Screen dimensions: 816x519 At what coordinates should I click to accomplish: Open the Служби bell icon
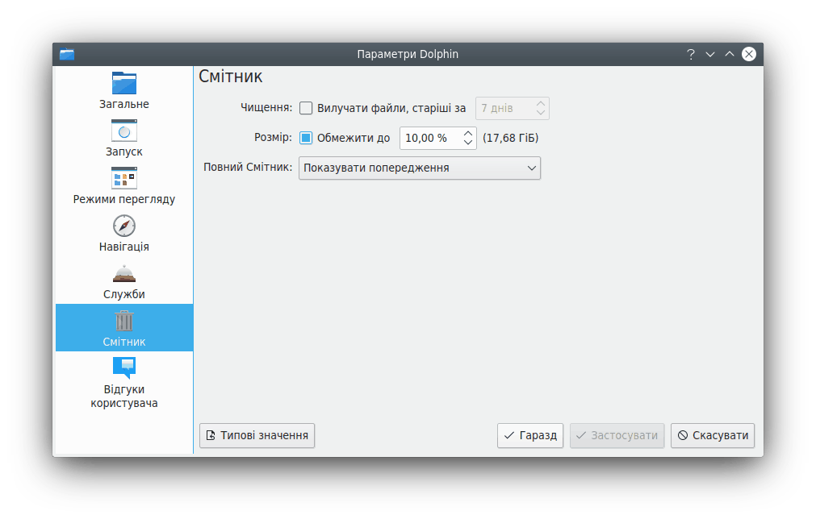[x=124, y=273]
